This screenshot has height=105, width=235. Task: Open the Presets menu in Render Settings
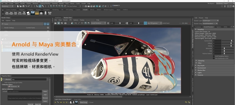201,18
